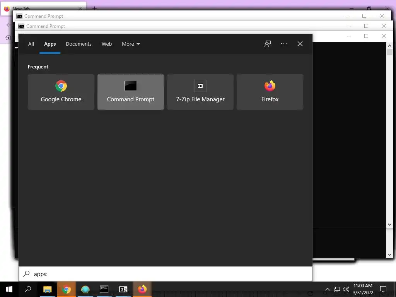This screenshot has width=396, height=297.
Task: Open Google Chrome from Frequent apps
Action: tap(61, 92)
